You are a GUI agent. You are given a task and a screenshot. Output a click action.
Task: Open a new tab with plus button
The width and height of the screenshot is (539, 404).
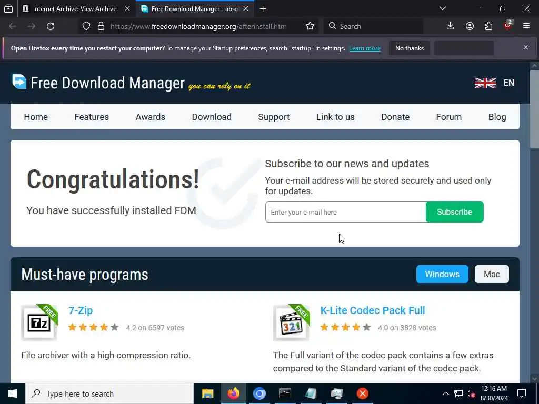[263, 9]
